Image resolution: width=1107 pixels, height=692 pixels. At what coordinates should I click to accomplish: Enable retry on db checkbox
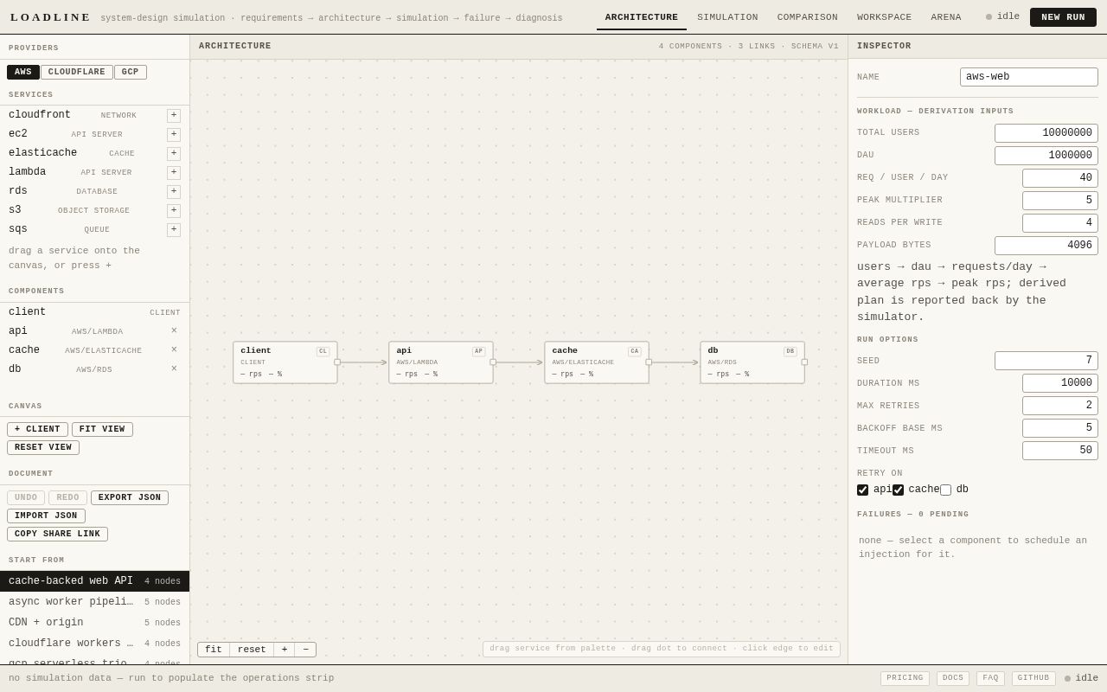945,490
